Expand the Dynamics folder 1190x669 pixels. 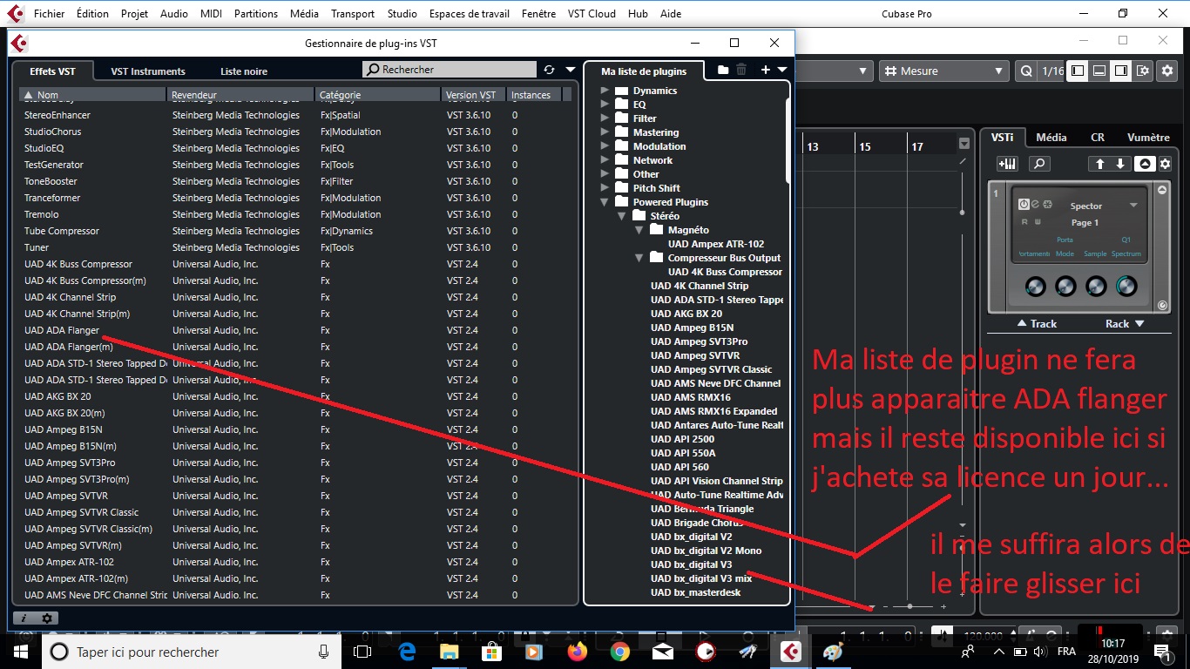coord(603,90)
